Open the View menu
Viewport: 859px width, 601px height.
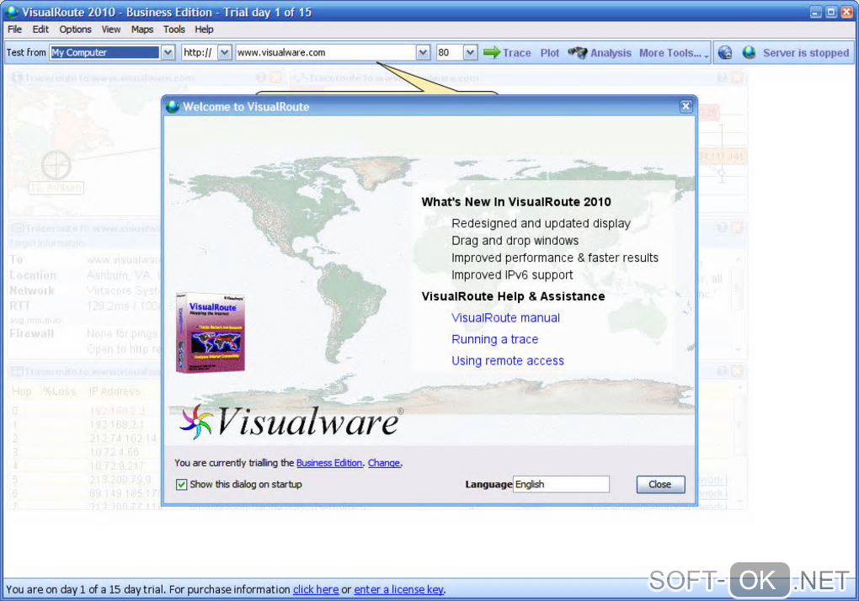click(x=110, y=29)
